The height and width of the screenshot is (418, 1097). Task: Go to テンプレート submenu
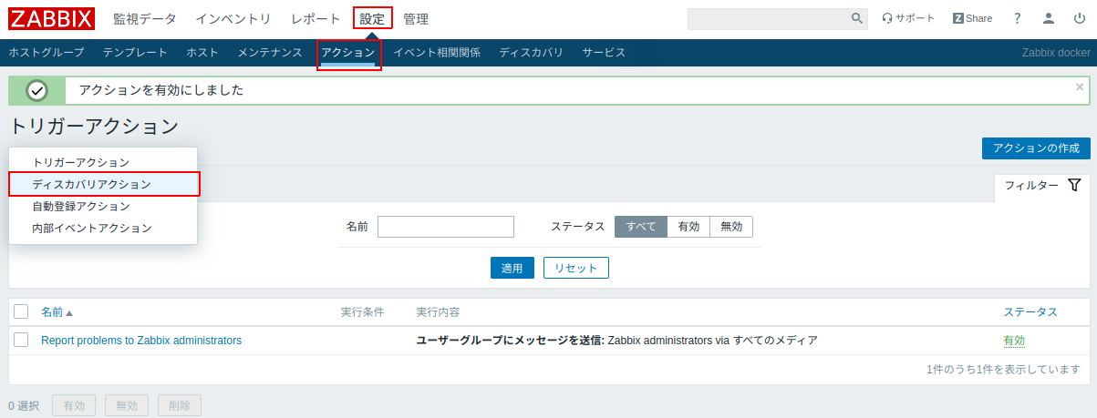pyautogui.click(x=135, y=53)
